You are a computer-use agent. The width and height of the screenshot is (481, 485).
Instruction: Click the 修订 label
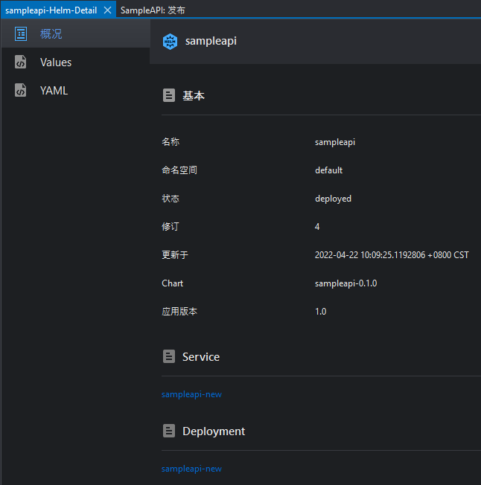click(171, 226)
